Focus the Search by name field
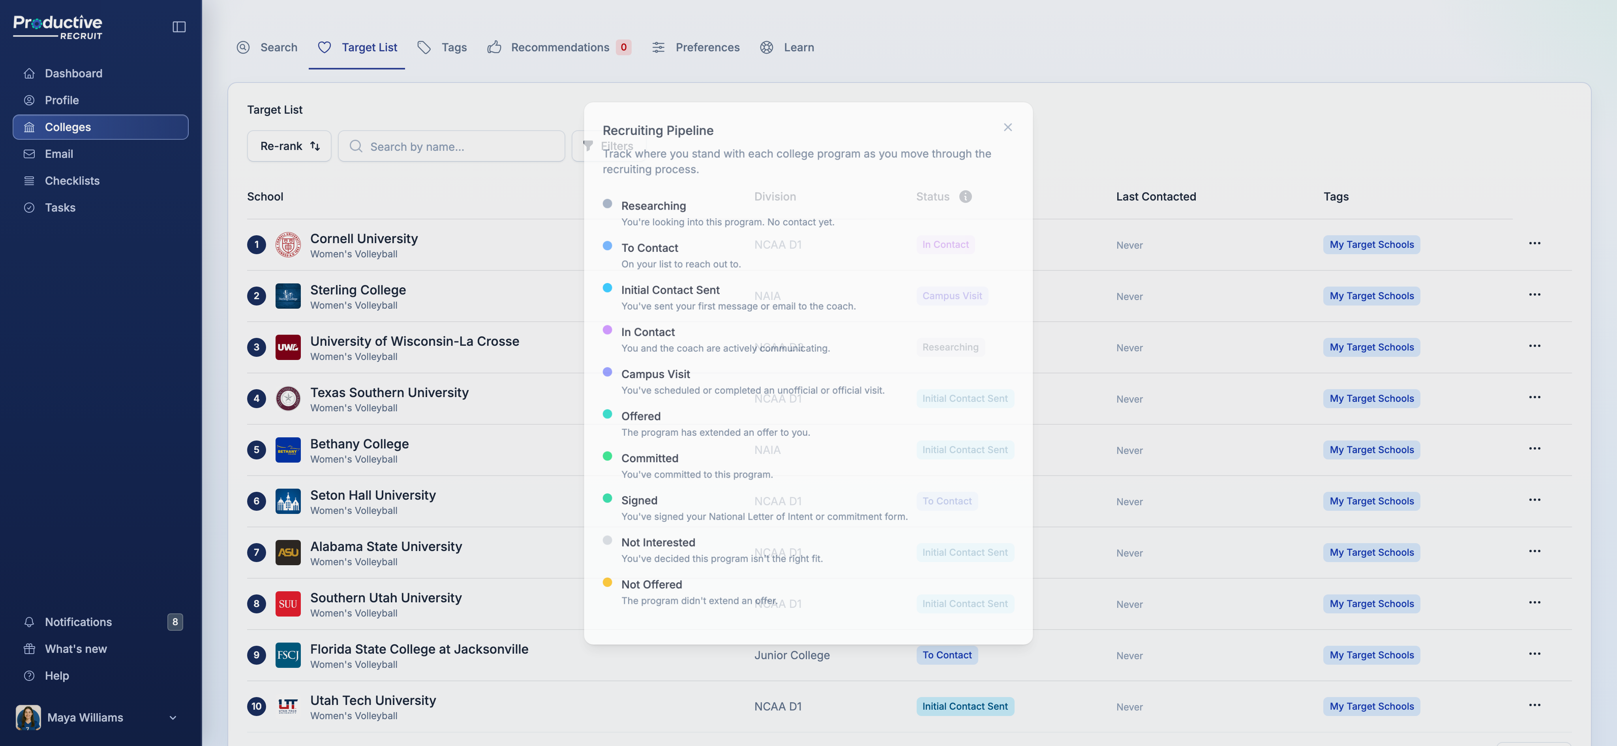The height and width of the screenshot is (746, 1617). 451,146
